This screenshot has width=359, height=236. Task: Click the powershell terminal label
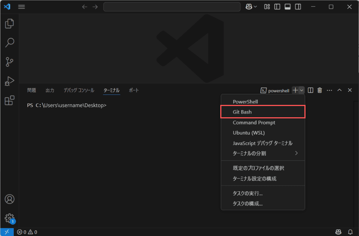click(275, 91)
